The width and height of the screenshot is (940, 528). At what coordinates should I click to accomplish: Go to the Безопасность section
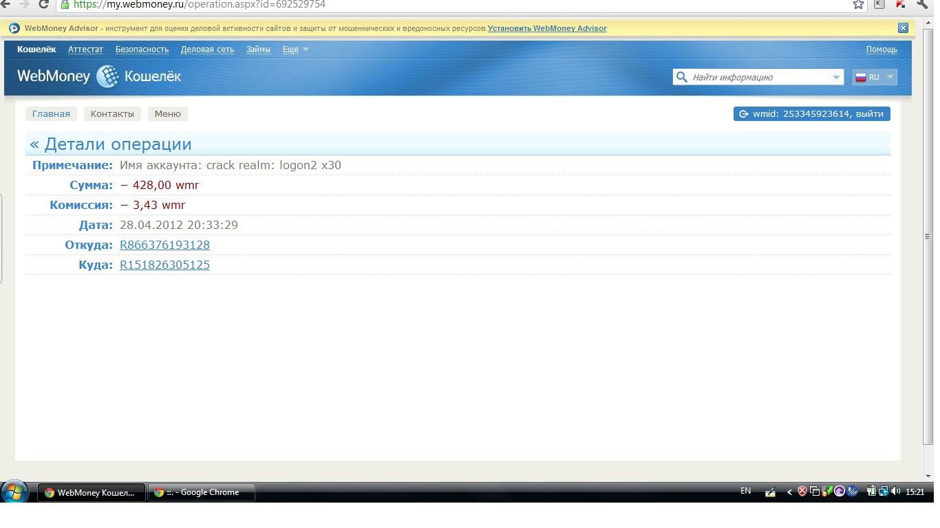pos(142,49)
